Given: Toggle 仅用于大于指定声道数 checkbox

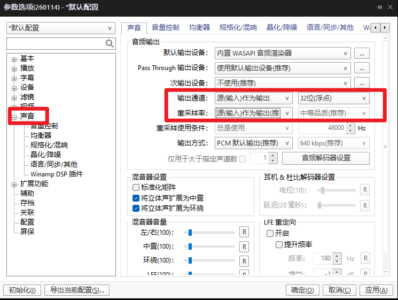Looking at the screenshot, I should 243,159.
